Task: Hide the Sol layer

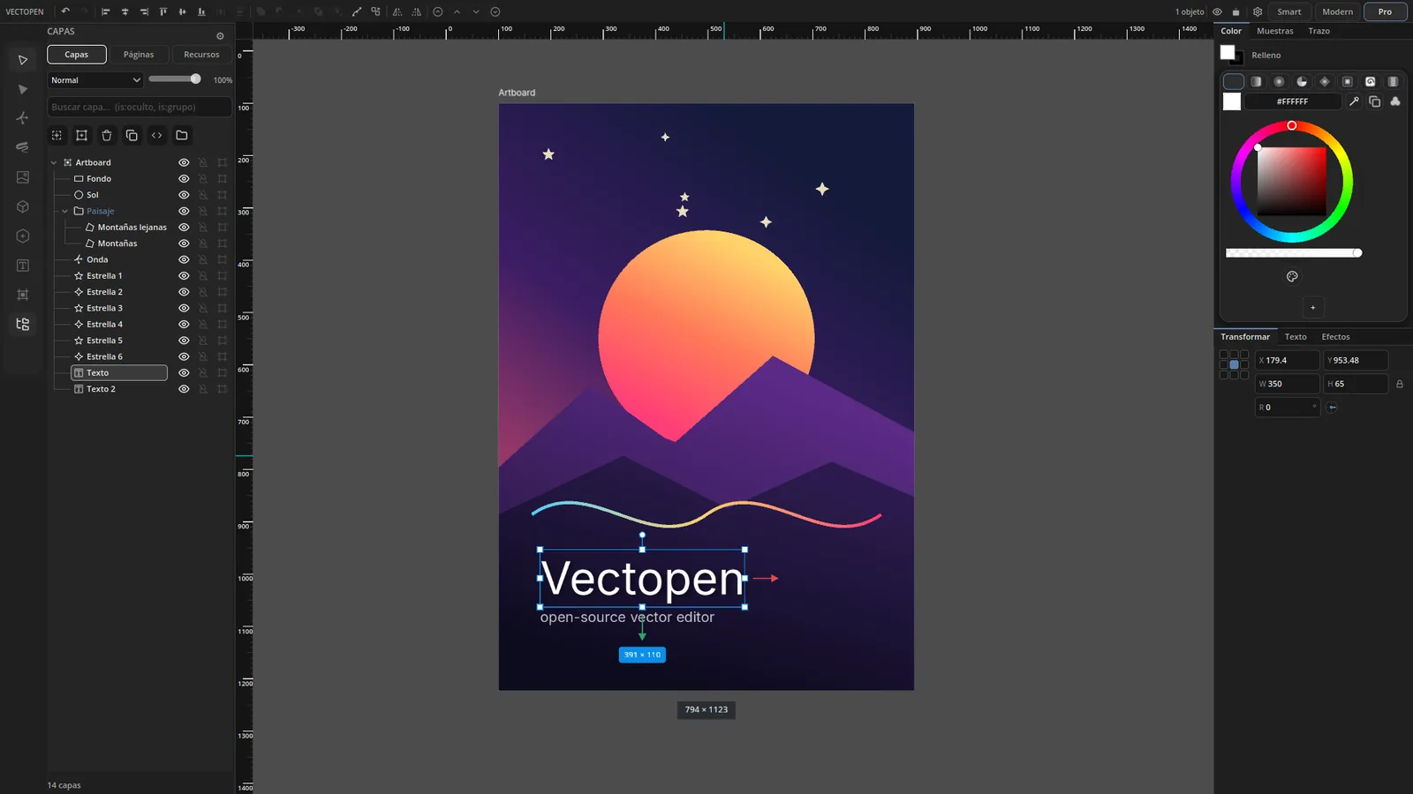Action: point(184,195)
